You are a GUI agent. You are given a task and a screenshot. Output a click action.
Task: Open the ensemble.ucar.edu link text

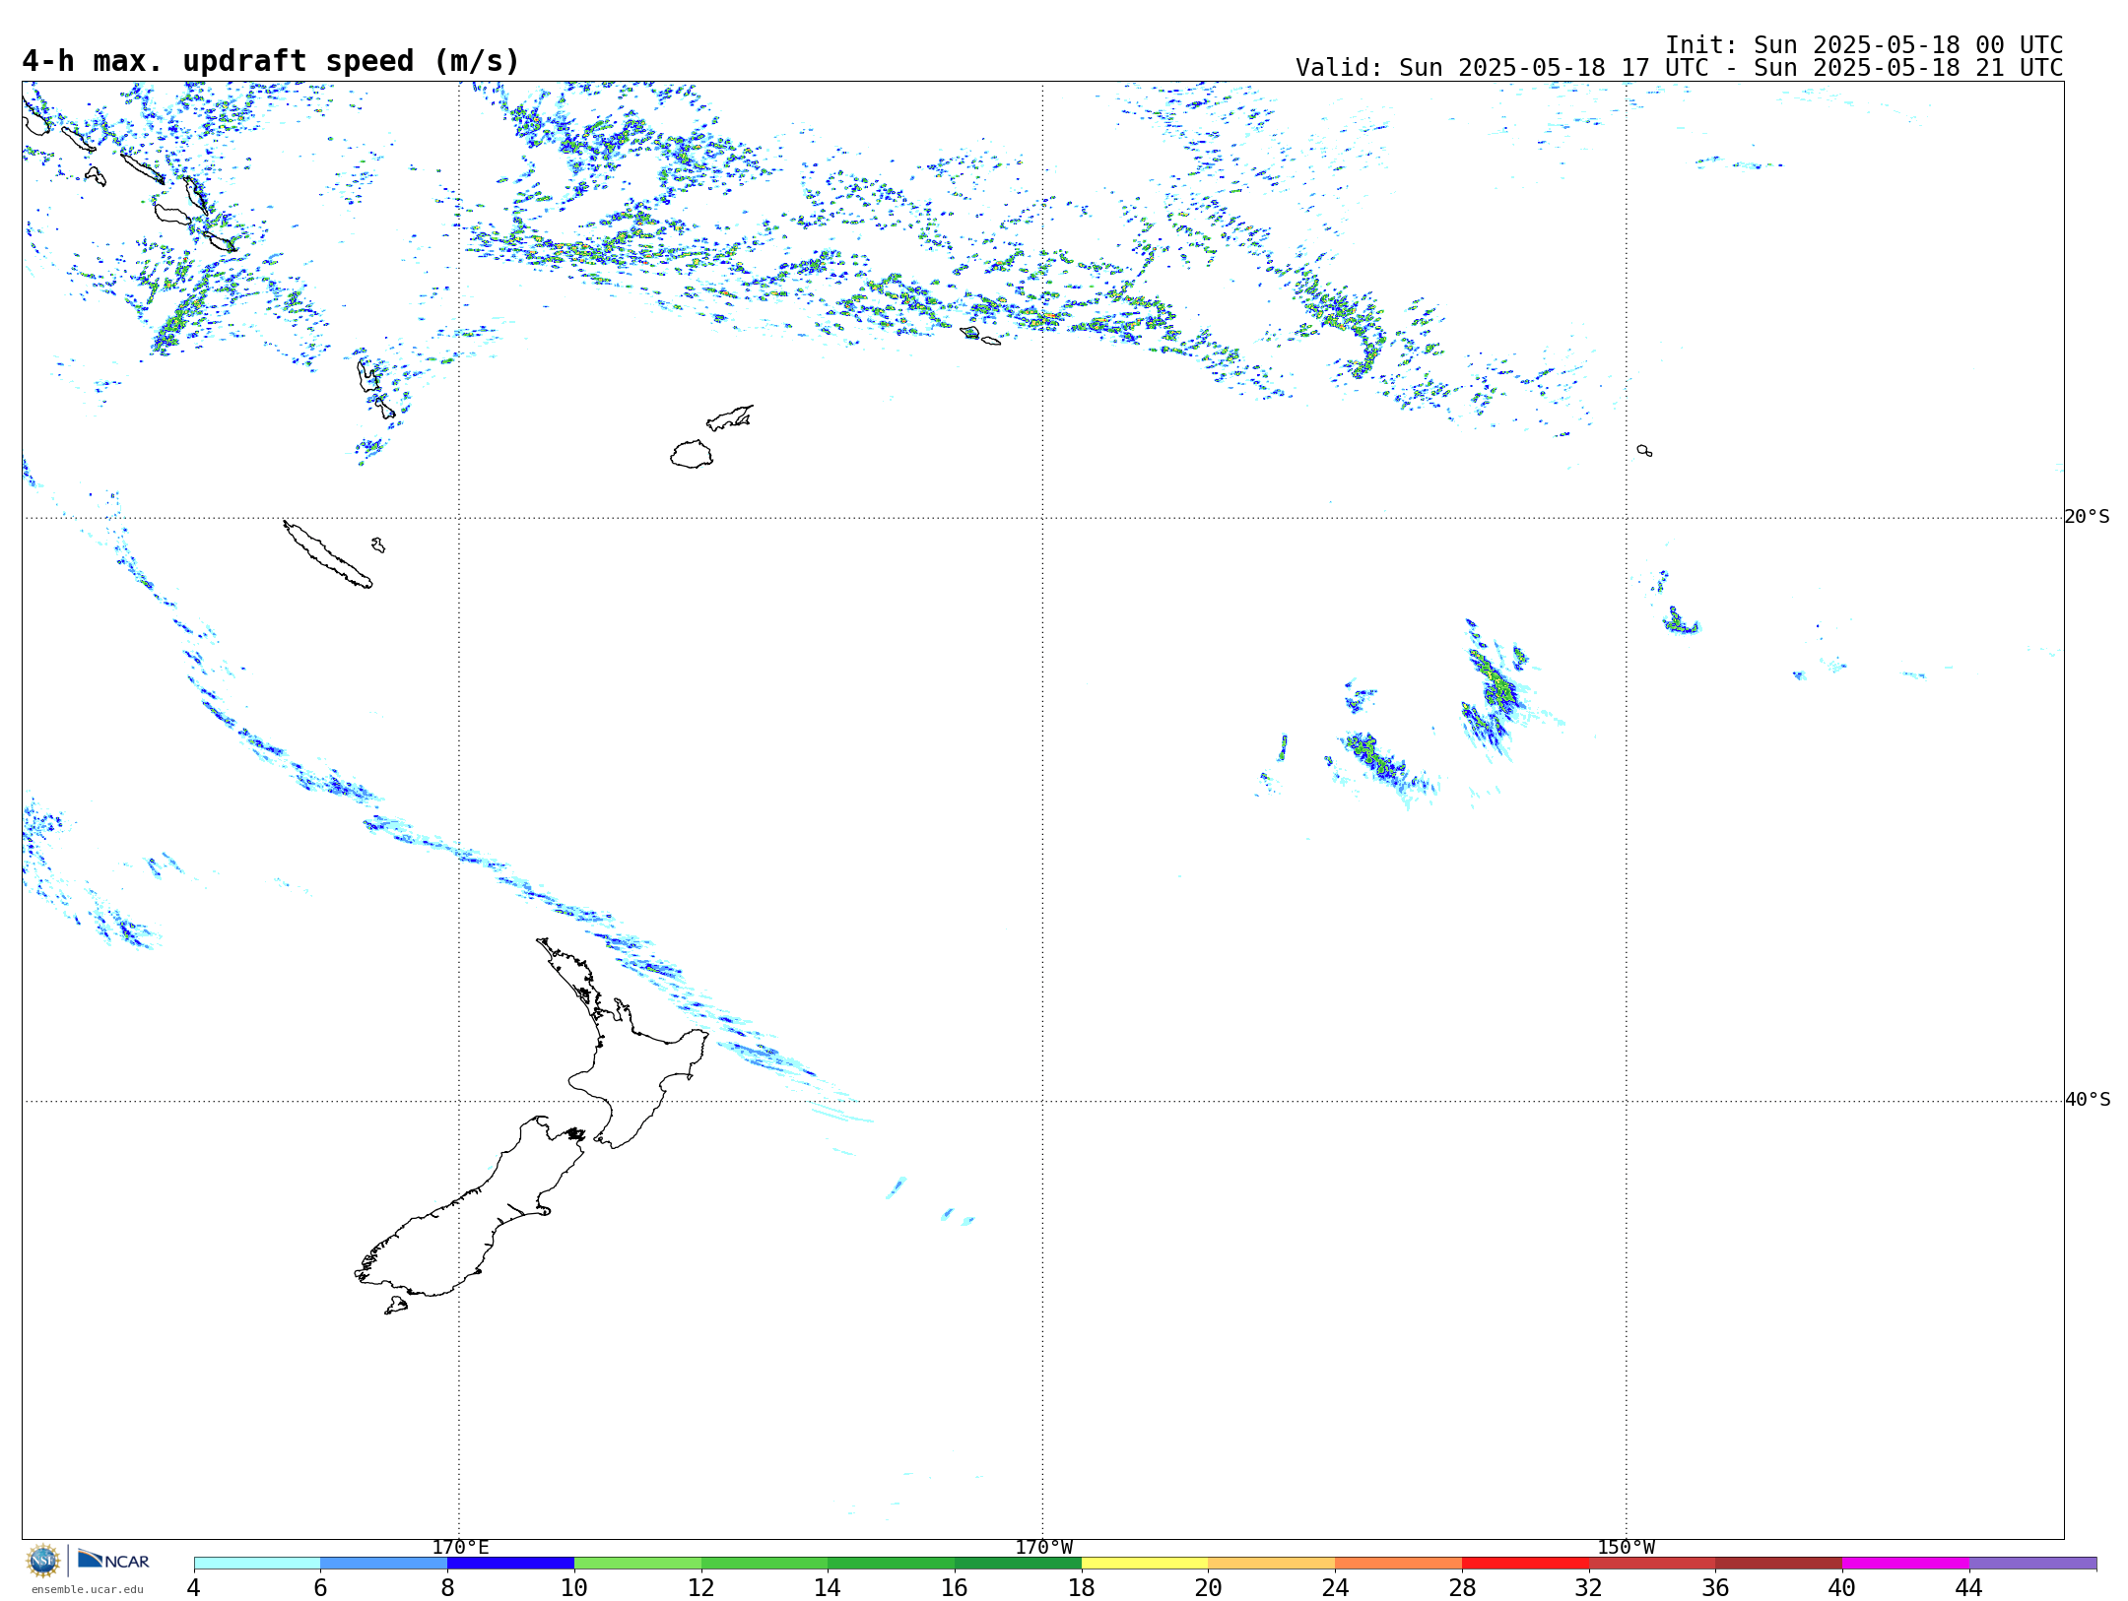(88, 1589)
